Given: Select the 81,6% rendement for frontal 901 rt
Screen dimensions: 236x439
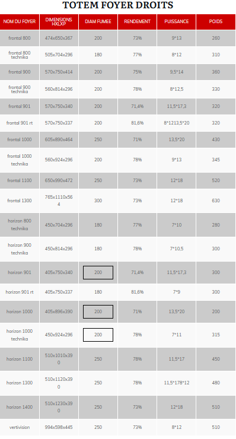Looking at the screenshot, I should (137, 123).
